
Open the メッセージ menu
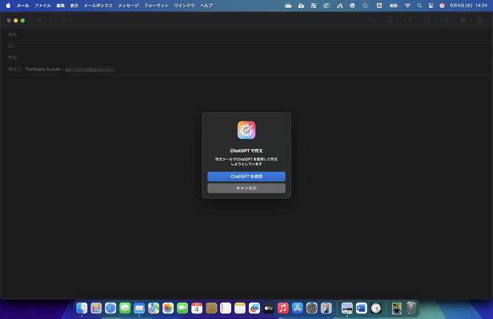128,6
